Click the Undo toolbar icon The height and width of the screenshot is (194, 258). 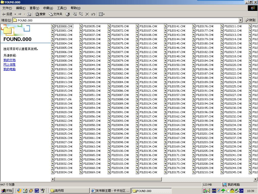(93, 14)
